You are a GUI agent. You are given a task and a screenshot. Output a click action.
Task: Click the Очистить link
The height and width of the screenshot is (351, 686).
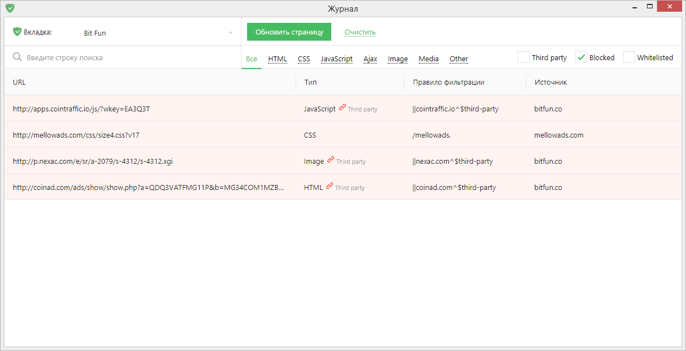(x=360, y=32)
